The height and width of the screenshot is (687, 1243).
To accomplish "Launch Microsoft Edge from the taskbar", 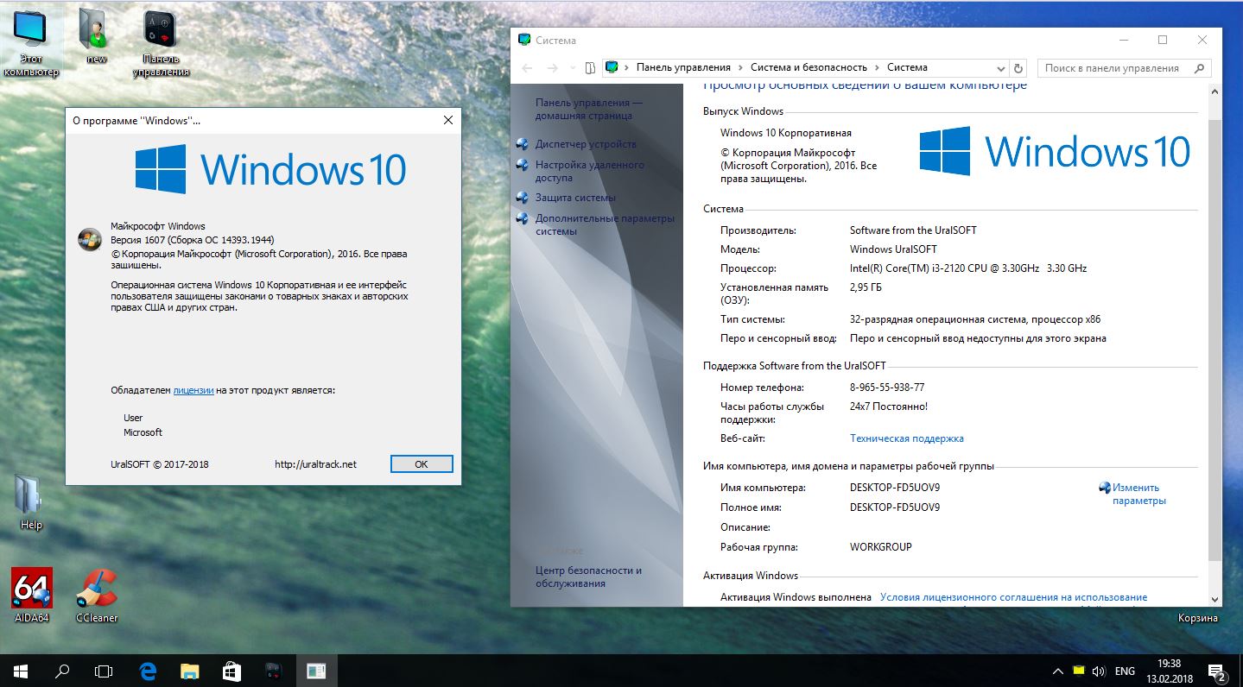I will (148, 671).
